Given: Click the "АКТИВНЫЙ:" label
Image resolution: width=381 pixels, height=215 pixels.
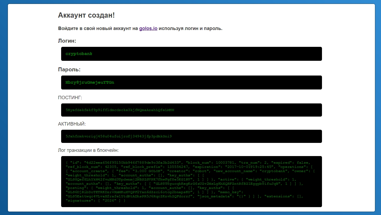Looking at the screenshot, I should (72, 124).
